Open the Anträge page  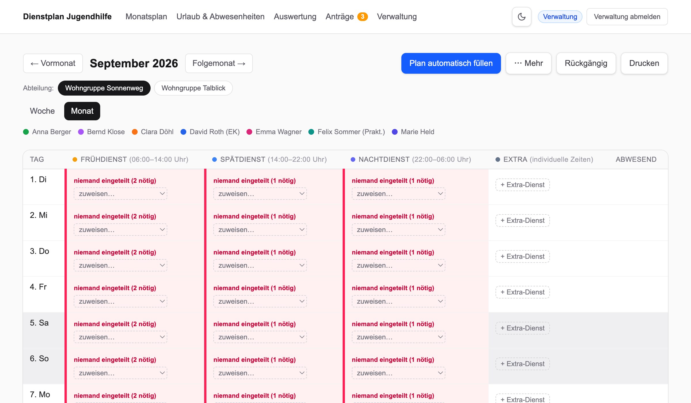click(x=340, y=17)
